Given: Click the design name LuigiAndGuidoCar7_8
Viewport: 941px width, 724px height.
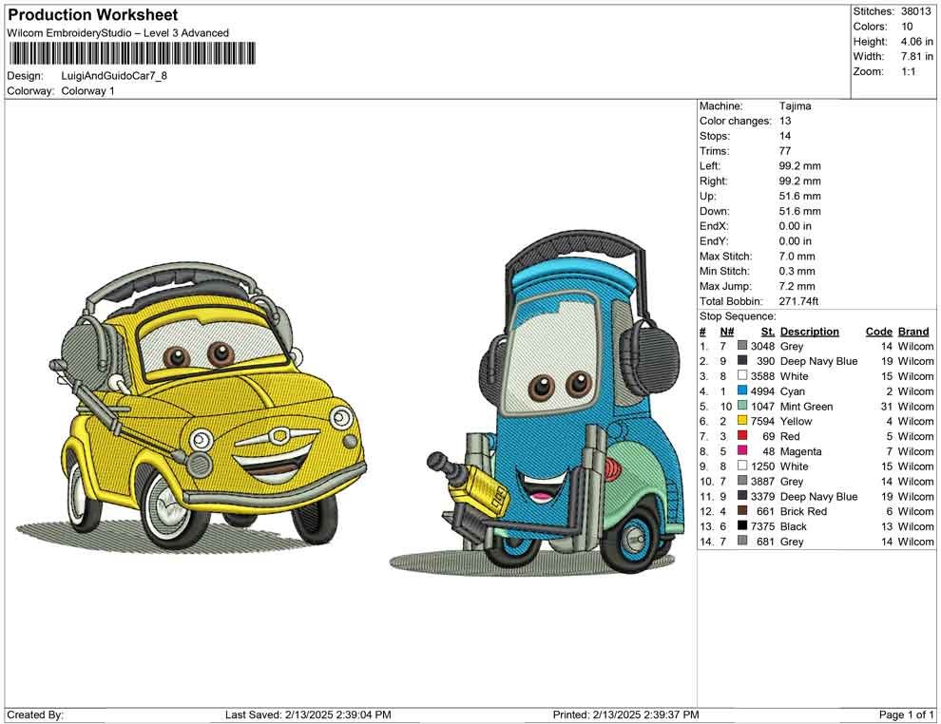Looking at the screenshot, I should point(114,76).
